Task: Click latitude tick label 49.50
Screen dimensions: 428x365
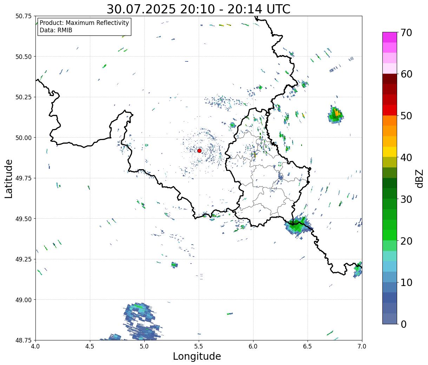Action: click(x=24, y=219)
